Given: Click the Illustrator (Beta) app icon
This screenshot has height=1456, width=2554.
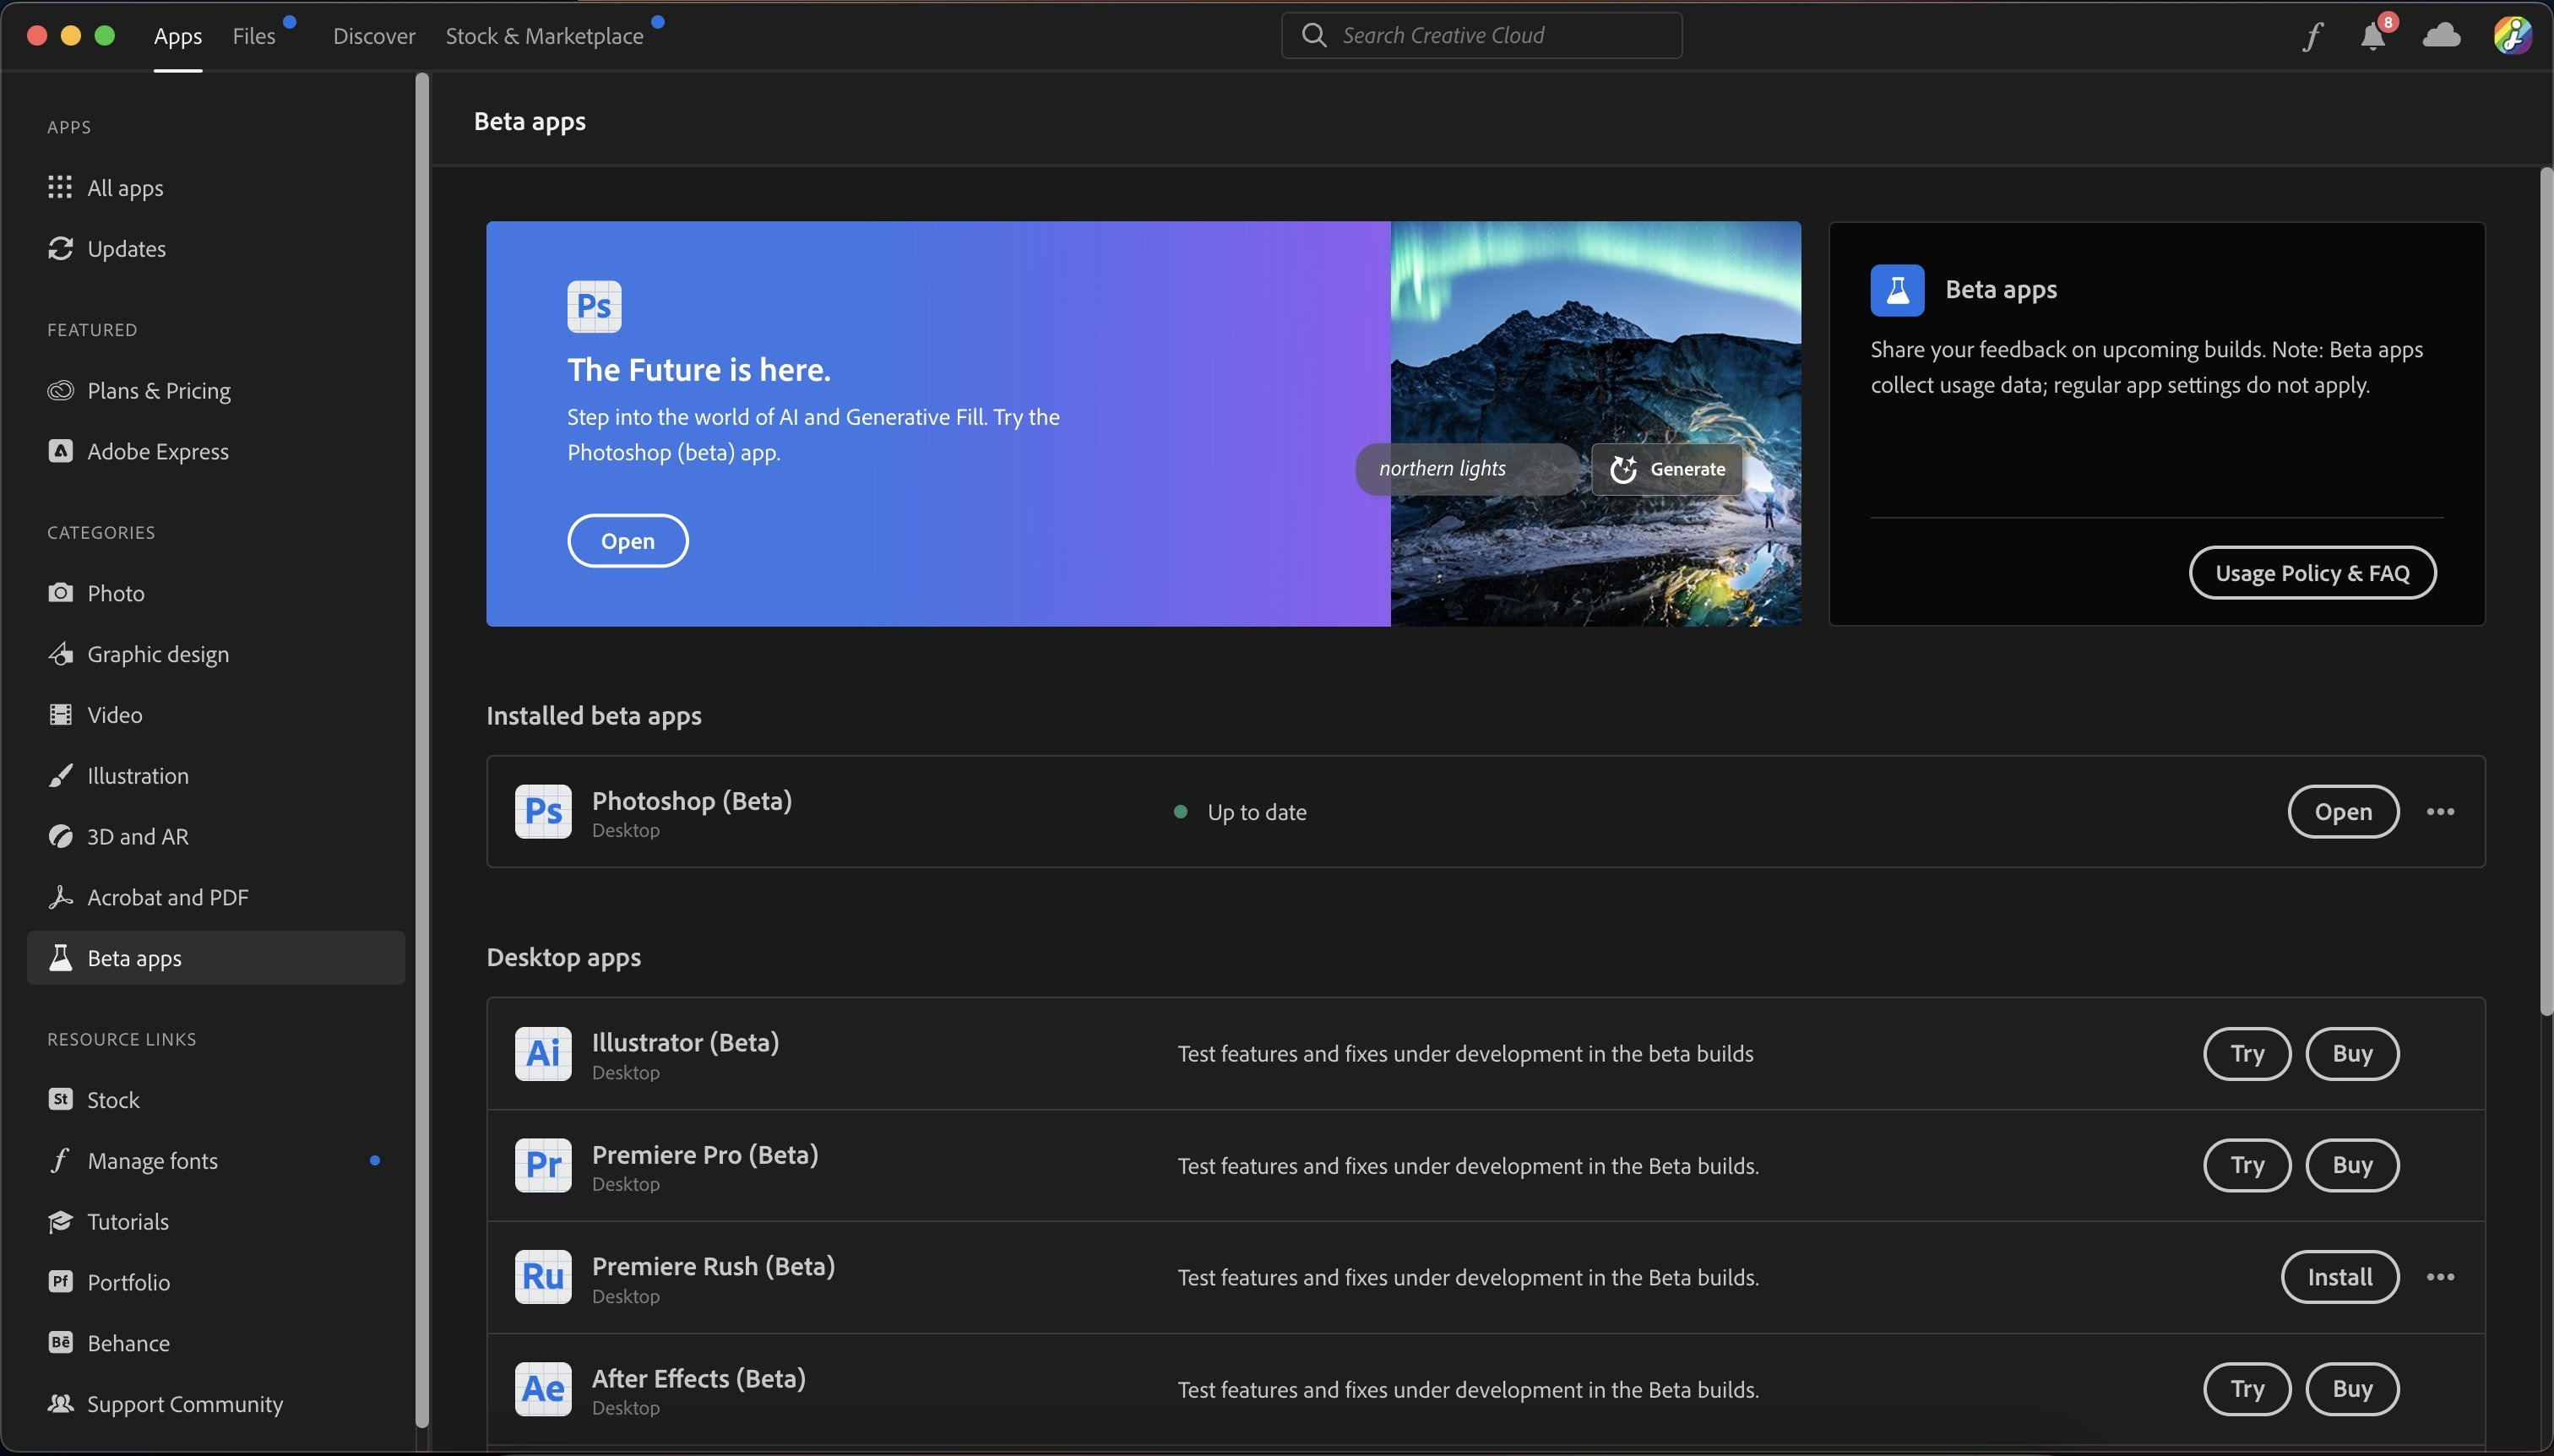Looking at the screenshot, I should click(x=543, y=1053).
